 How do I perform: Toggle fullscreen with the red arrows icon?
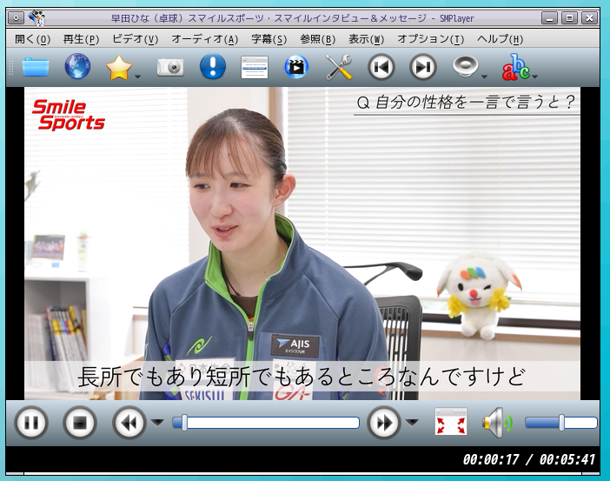click(x=450, y=421)
